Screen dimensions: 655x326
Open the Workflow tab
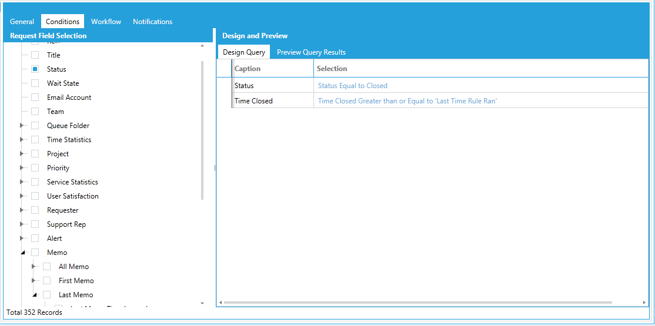[x=106, y=21]
